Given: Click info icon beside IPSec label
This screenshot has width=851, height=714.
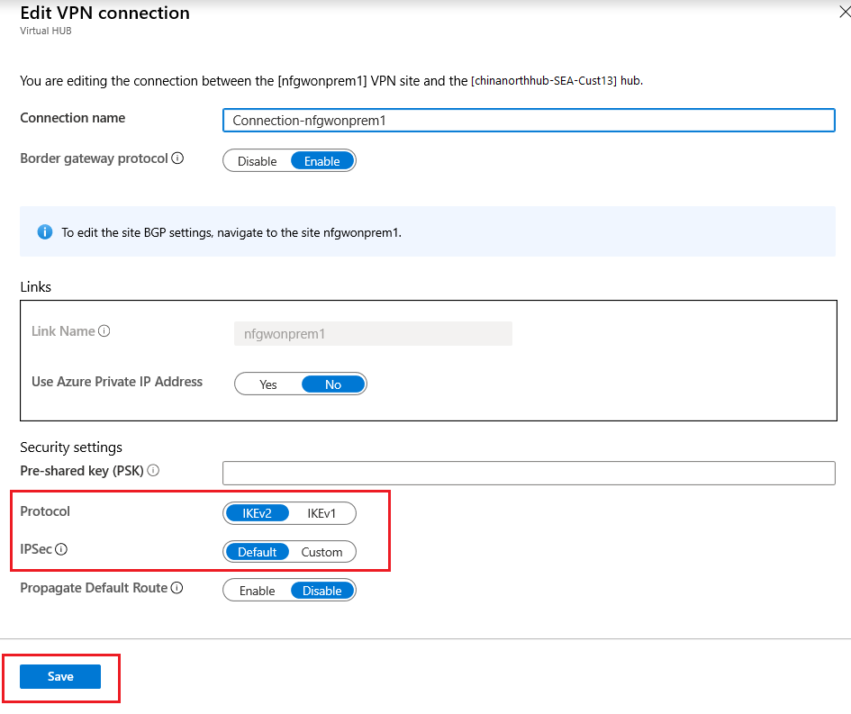Looking at the screenshot, I should click(61, 550).
